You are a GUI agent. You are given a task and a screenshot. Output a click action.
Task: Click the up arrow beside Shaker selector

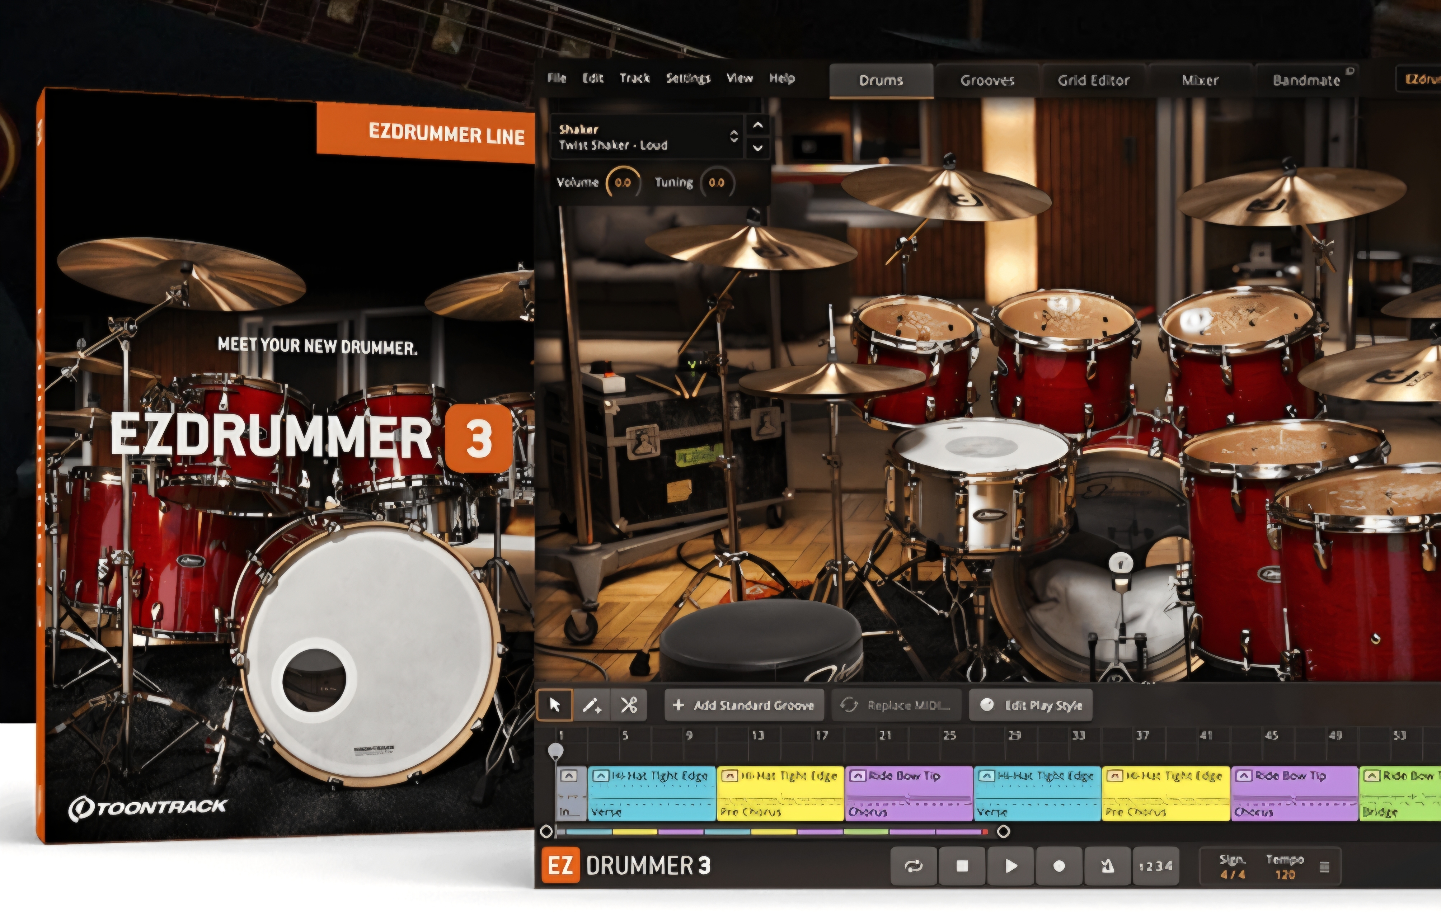pos(757,126)
